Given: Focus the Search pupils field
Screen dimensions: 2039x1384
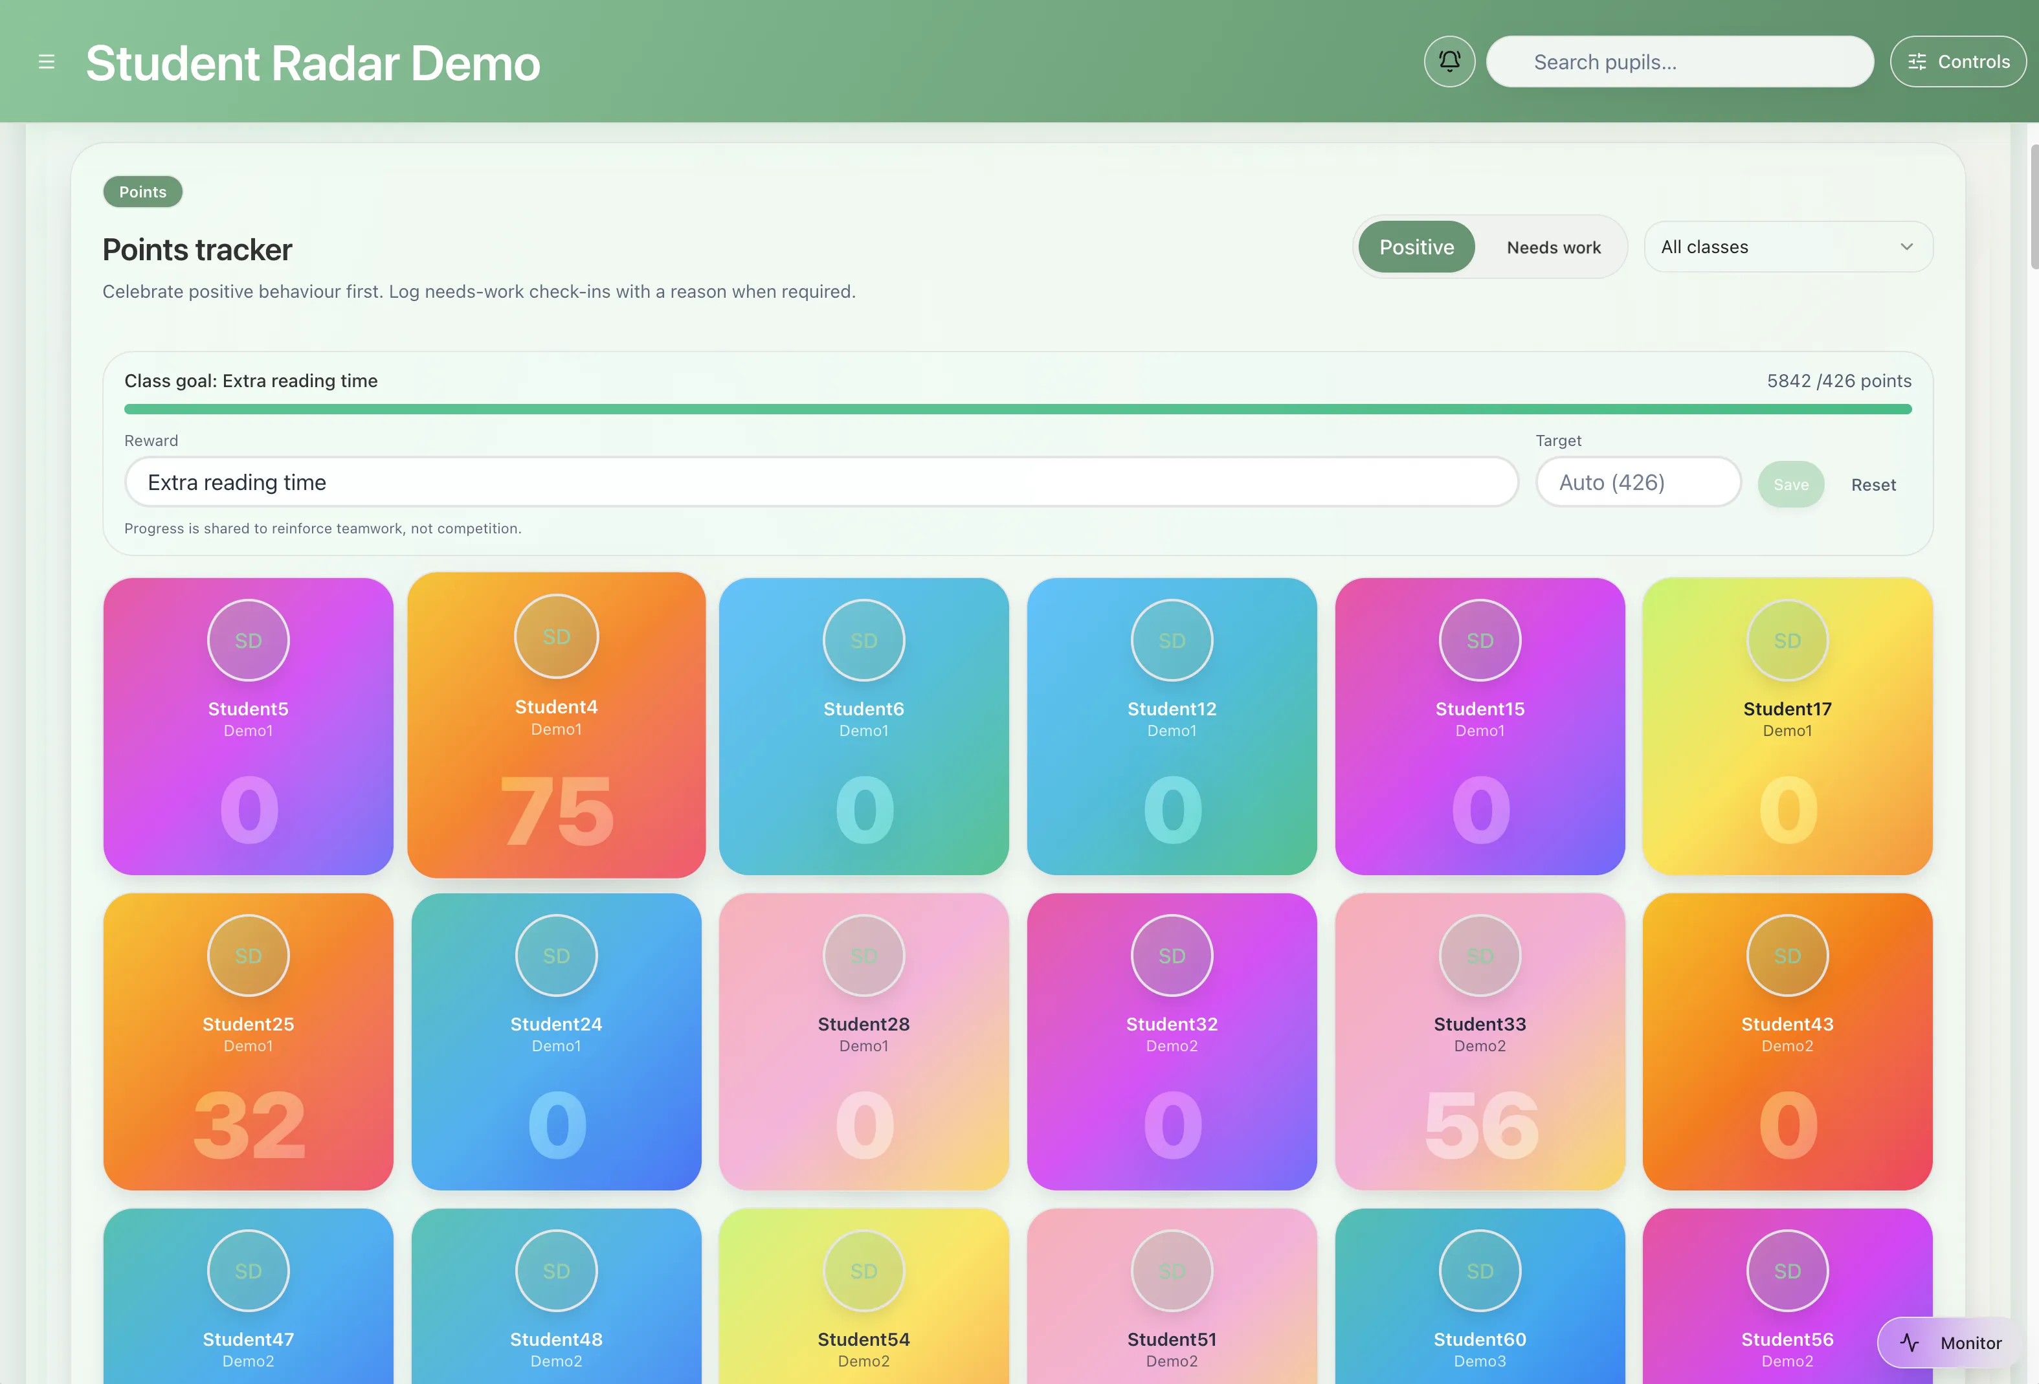Looking at the screenshot, I should point(1679,61).
